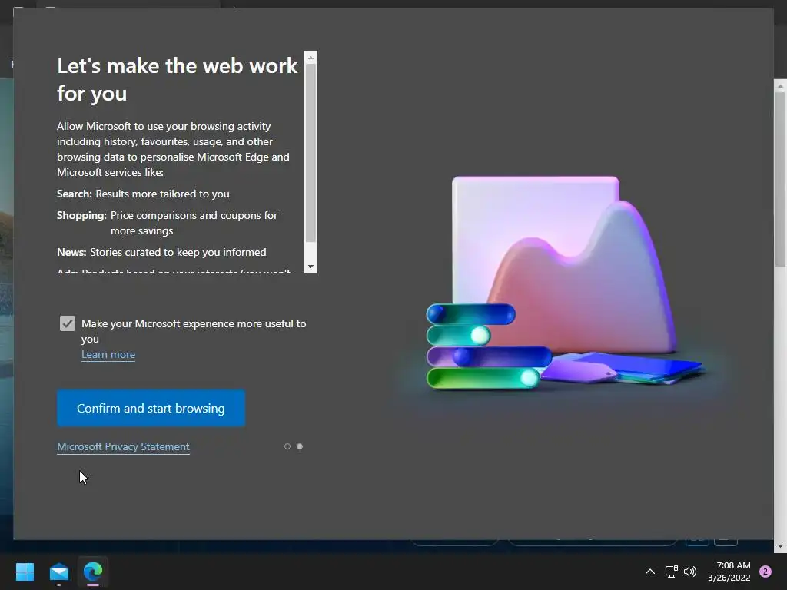Click Confirm and start browsing
The width and height of the screenshot is (787, 590).
(151, 409)
